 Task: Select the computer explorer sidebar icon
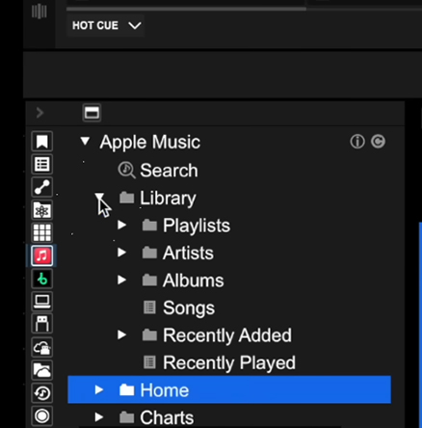click(42, 302)
